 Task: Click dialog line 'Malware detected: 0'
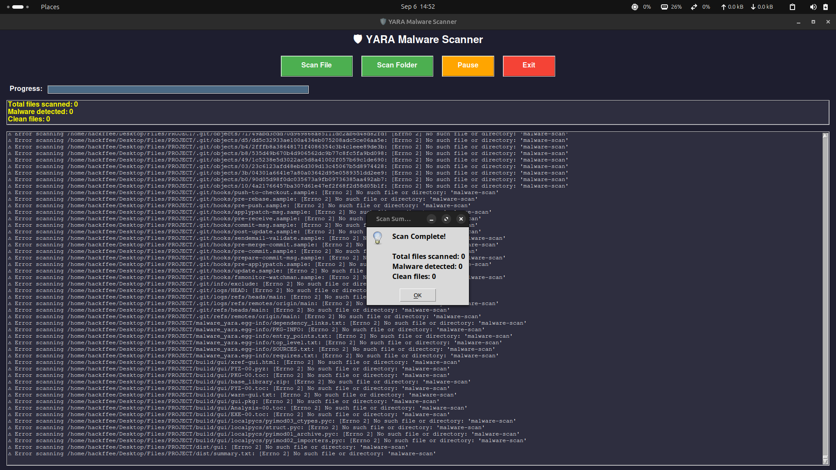click(x=427, y=267)
